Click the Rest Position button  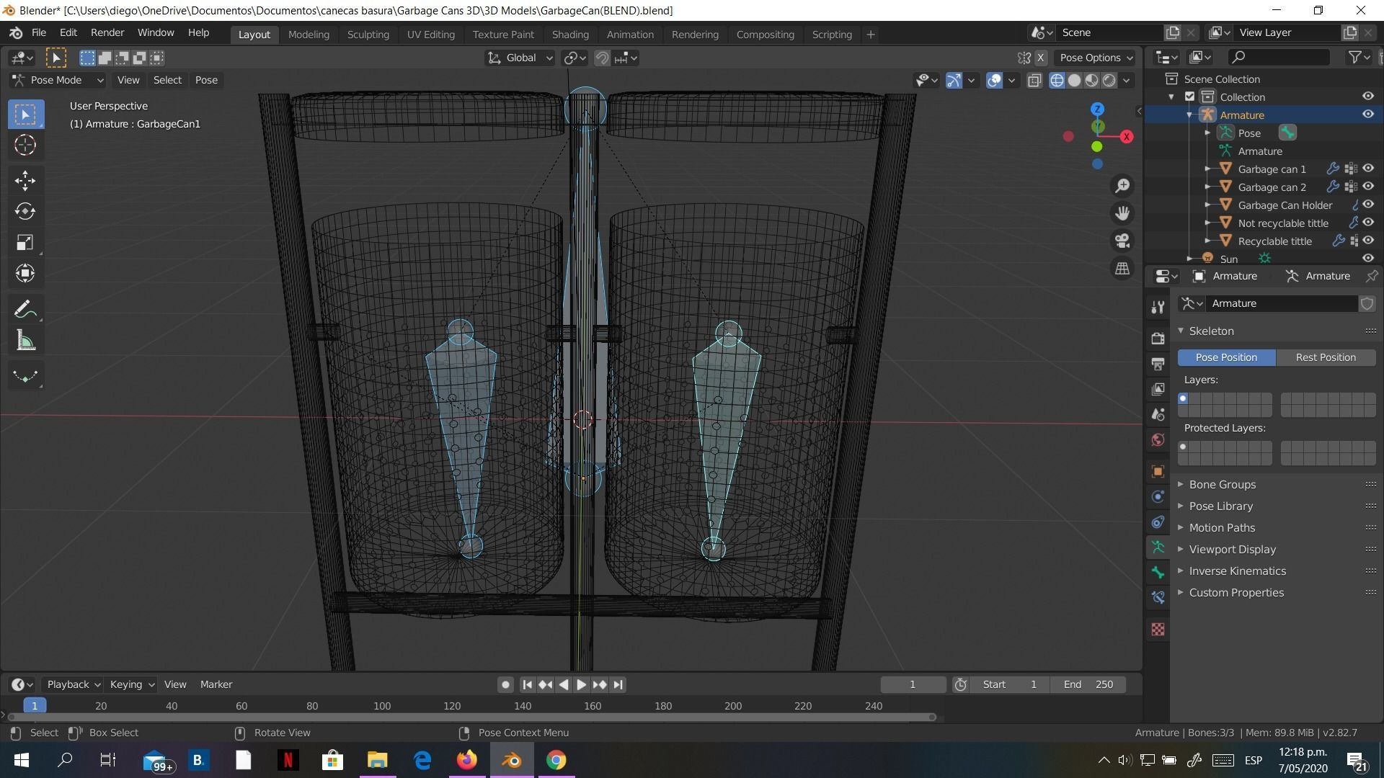coord(1325,357)
